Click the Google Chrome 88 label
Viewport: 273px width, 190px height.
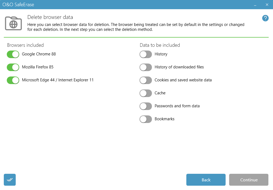tap(39, 54)
